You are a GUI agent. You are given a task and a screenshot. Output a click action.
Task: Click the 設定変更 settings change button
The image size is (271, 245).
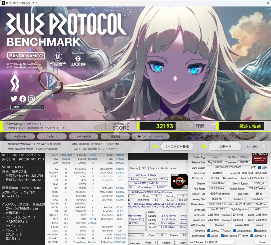click(x=115, y=137)
